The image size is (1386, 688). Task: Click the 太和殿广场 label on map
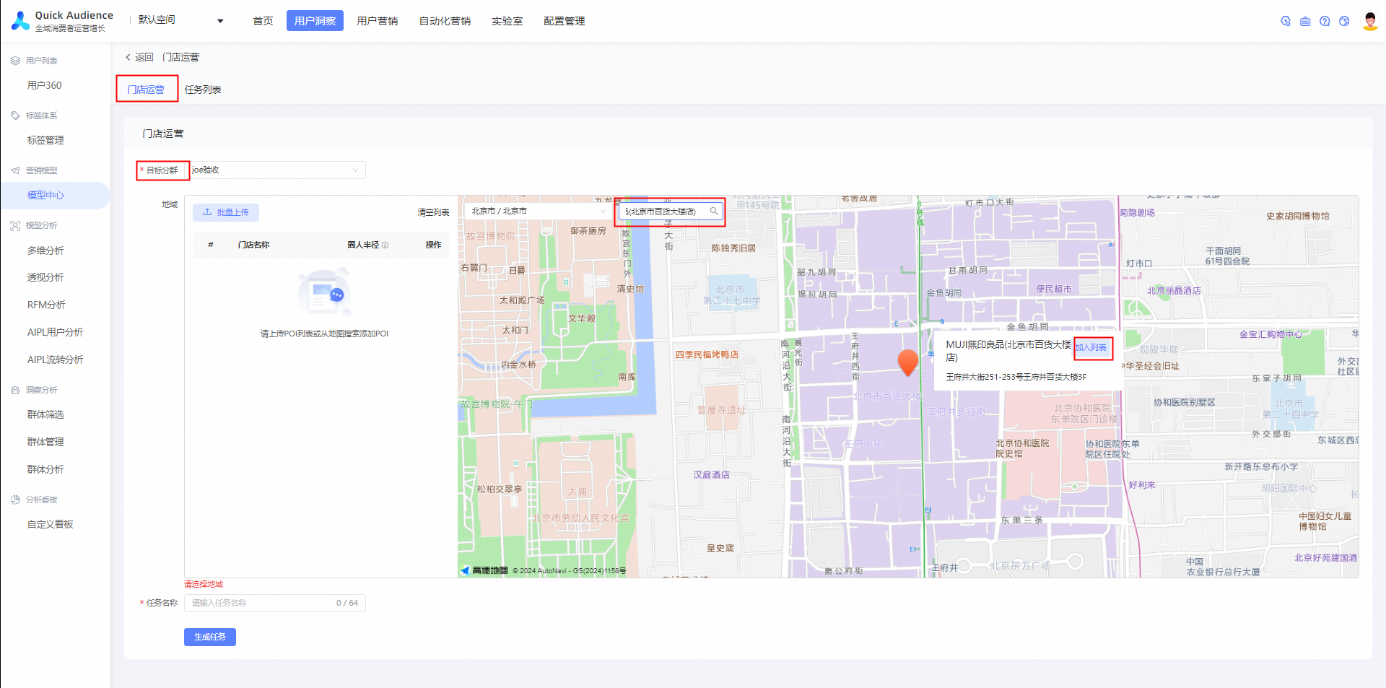tap(522, 300)
